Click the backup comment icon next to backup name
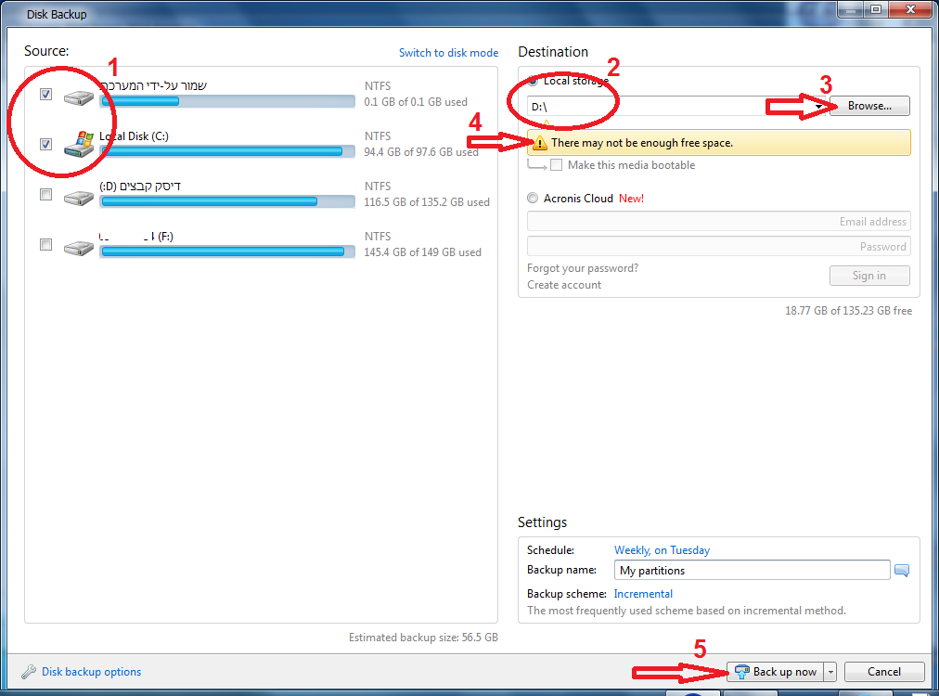 (901, 570)
